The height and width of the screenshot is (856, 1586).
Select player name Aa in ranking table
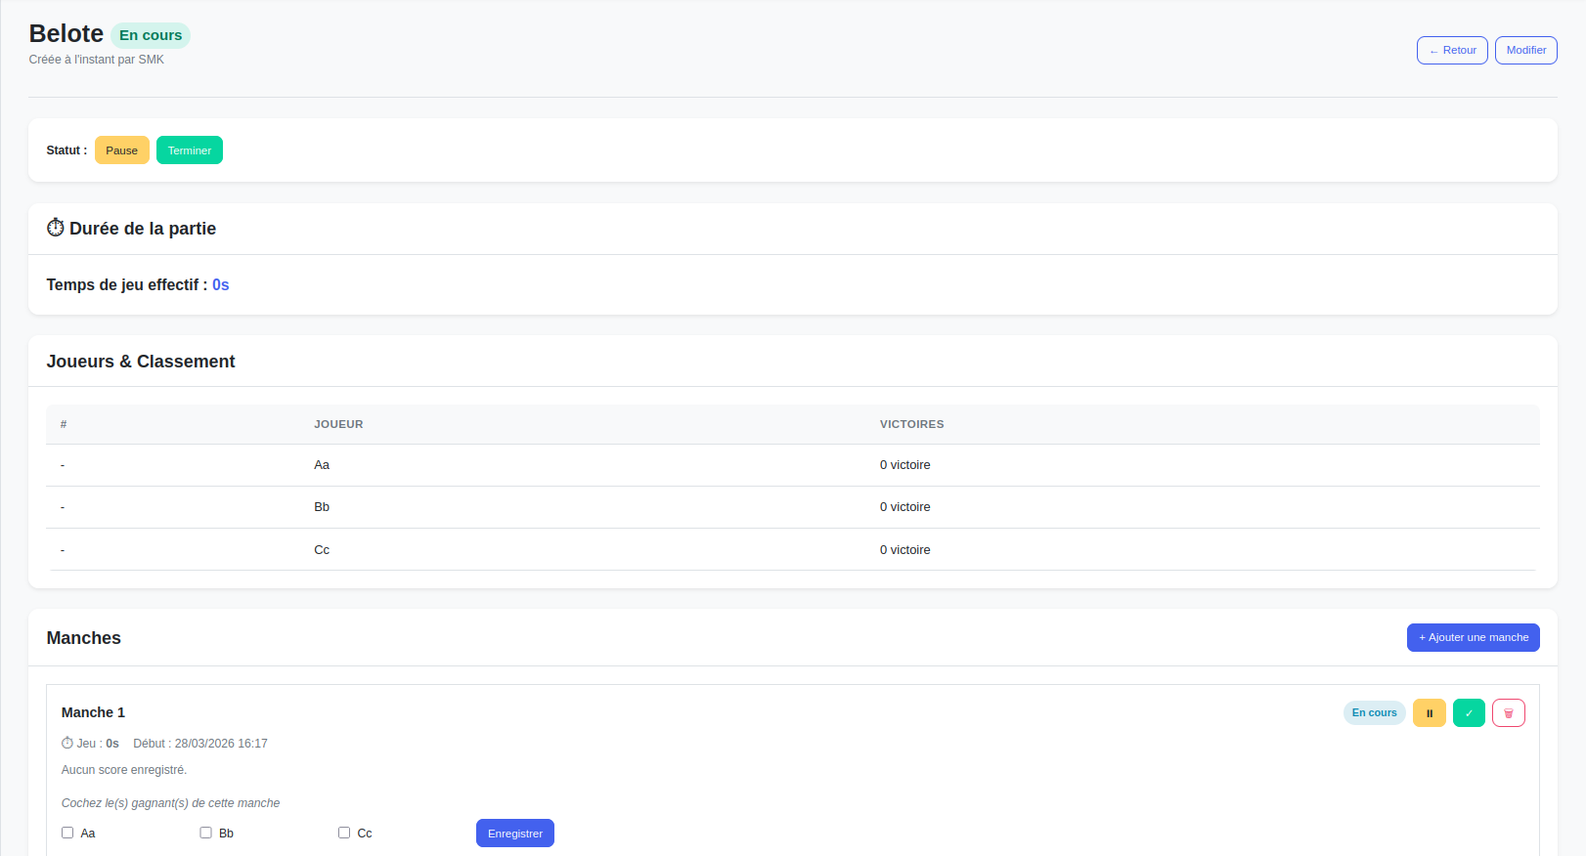pos(322,465)
